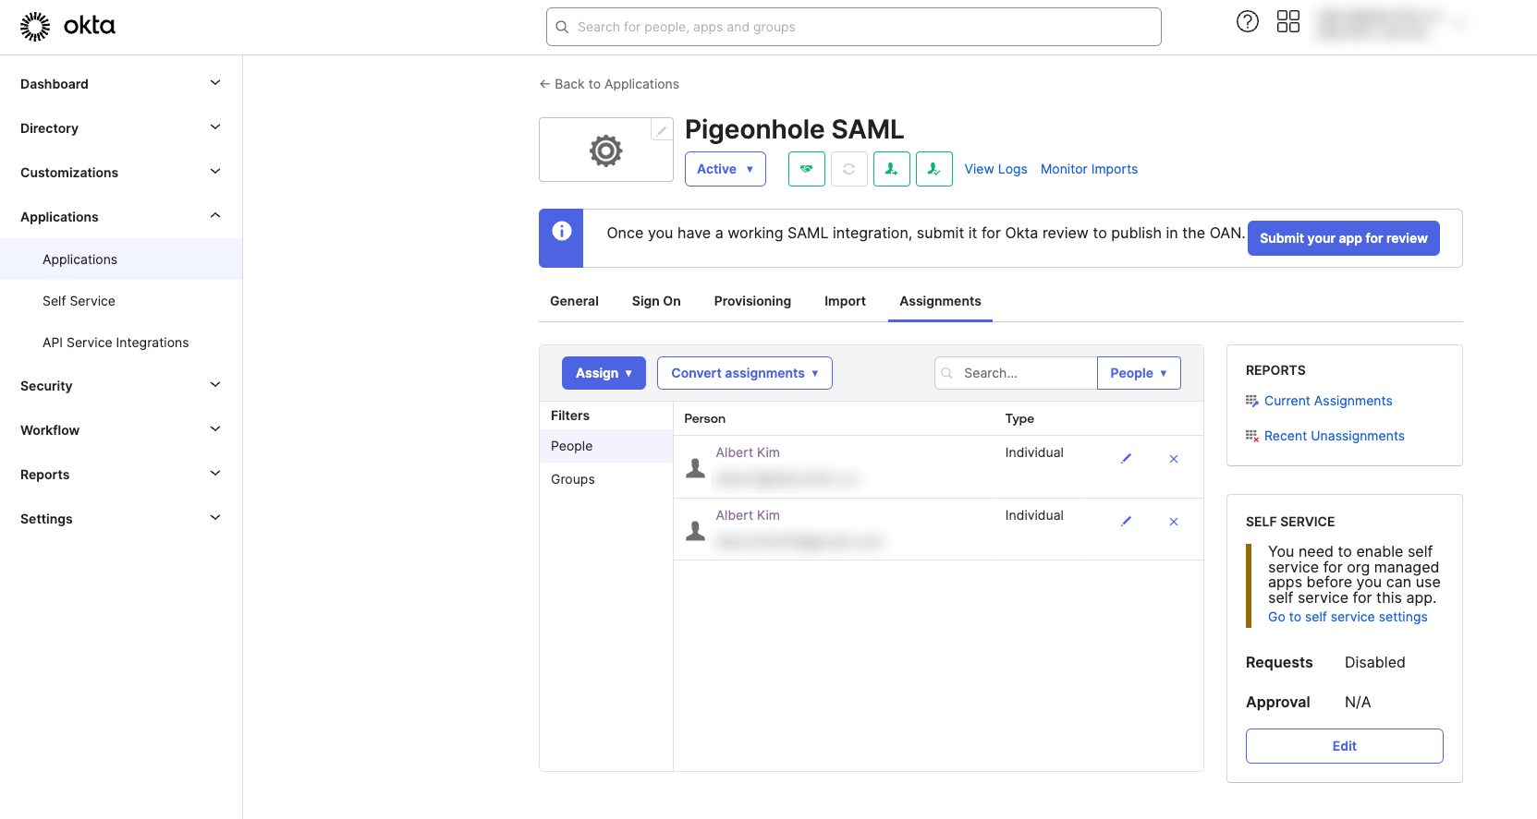The width and height of the screenshot is (1537, 819).
Task: Remove the second Albert Kim assignment
Action: click(1174, 522)
